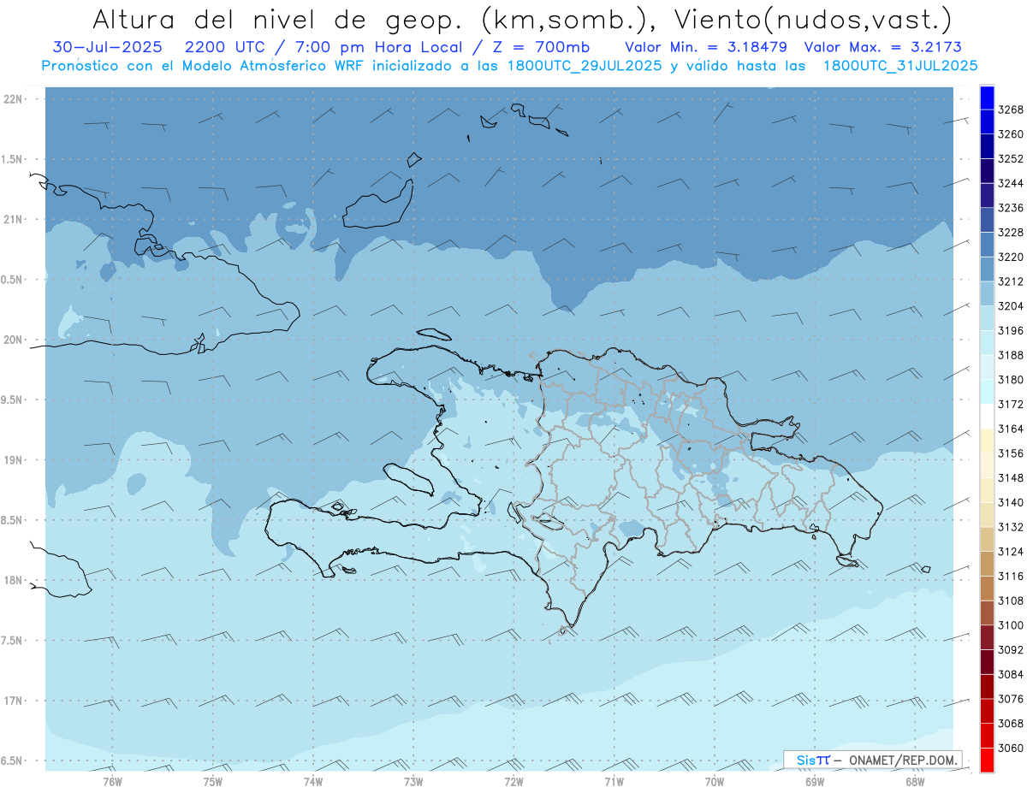1027x793 pixels.
Task: Click the '76W' longitude label
Action: coord(112,782)
